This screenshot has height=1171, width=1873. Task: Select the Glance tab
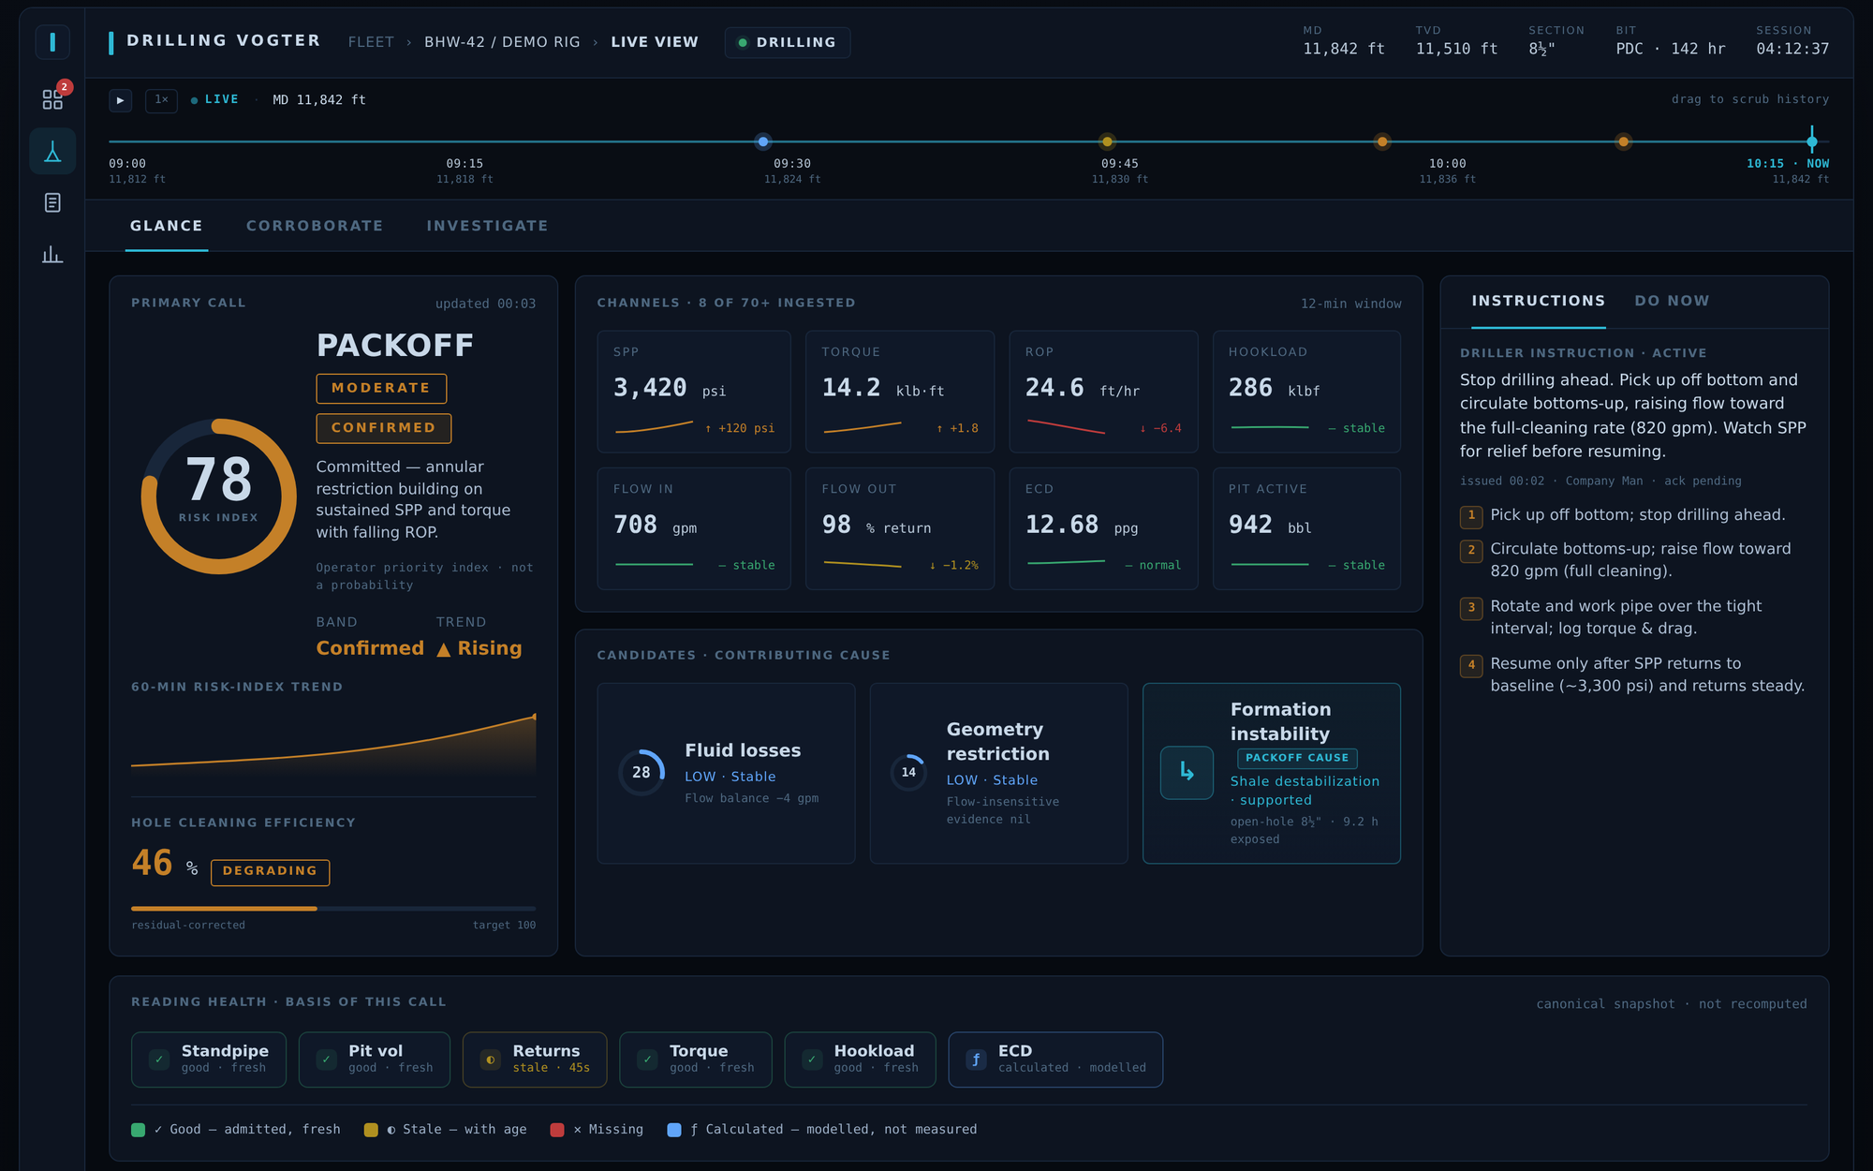coord(167,226)
